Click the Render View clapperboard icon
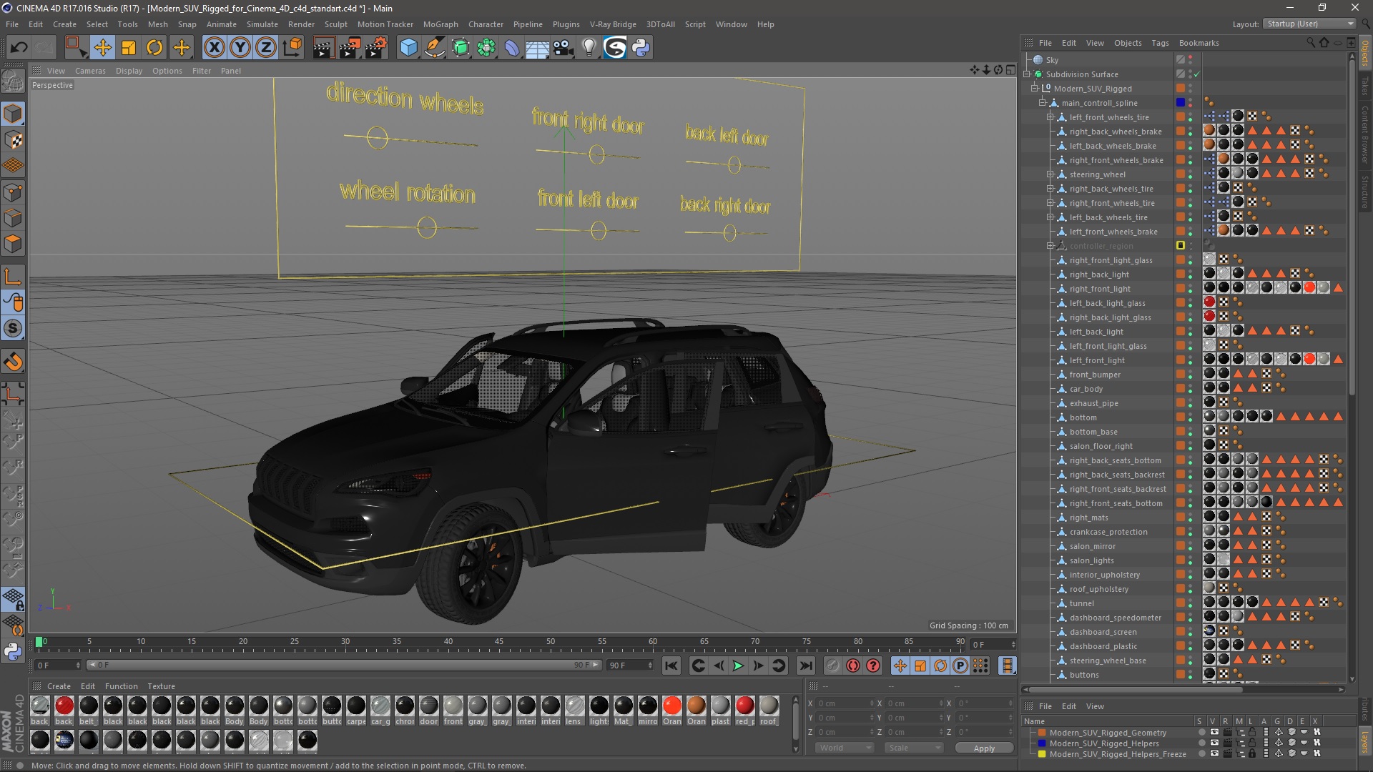Viewport: 1373px width, 772px height. [323, 48]
